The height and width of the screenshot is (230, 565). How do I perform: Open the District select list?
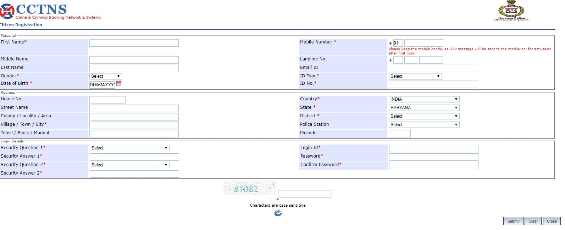(x=424, y=116)
